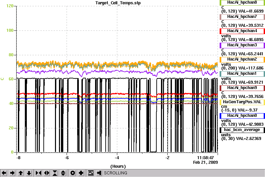Click the pan left arrow button
Image resolution: width=265 pixels, height=177 pixels.
pyautogui.click(x=4, y=173)
